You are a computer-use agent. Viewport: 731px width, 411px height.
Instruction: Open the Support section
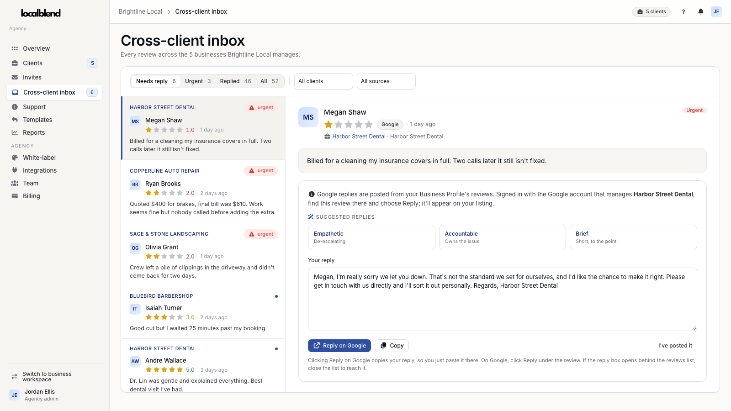pos(54,107)
